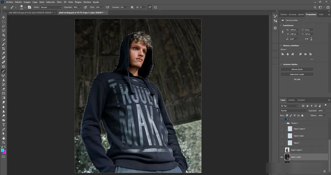
Task: Switch to the Historia tab
Action: pyautogui.click(x=284, y=14)
